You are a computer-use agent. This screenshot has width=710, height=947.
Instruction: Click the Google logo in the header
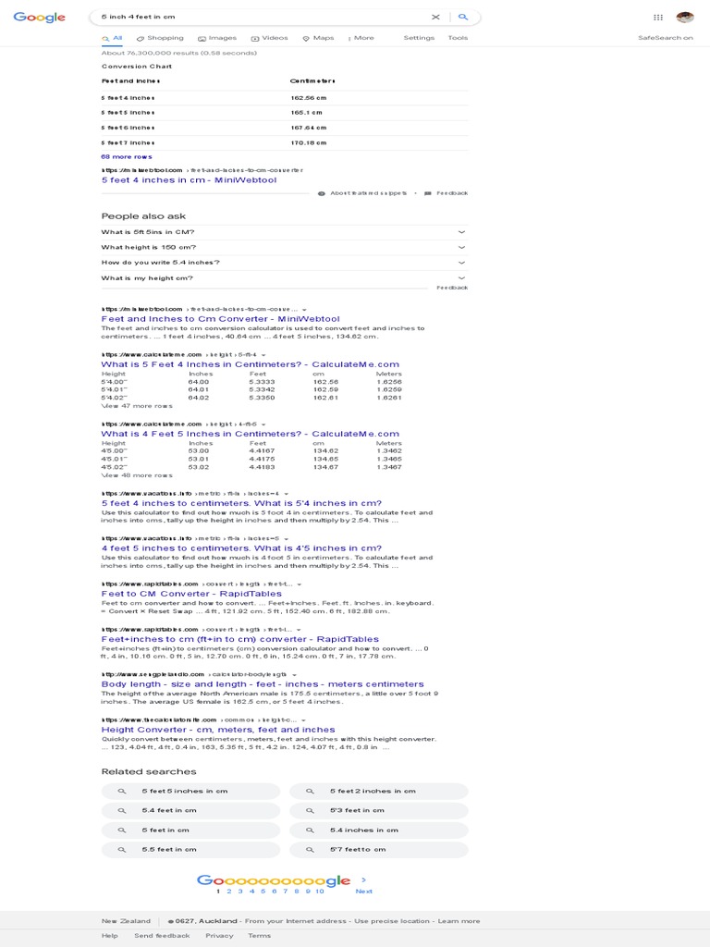click(x=39, y=17)
